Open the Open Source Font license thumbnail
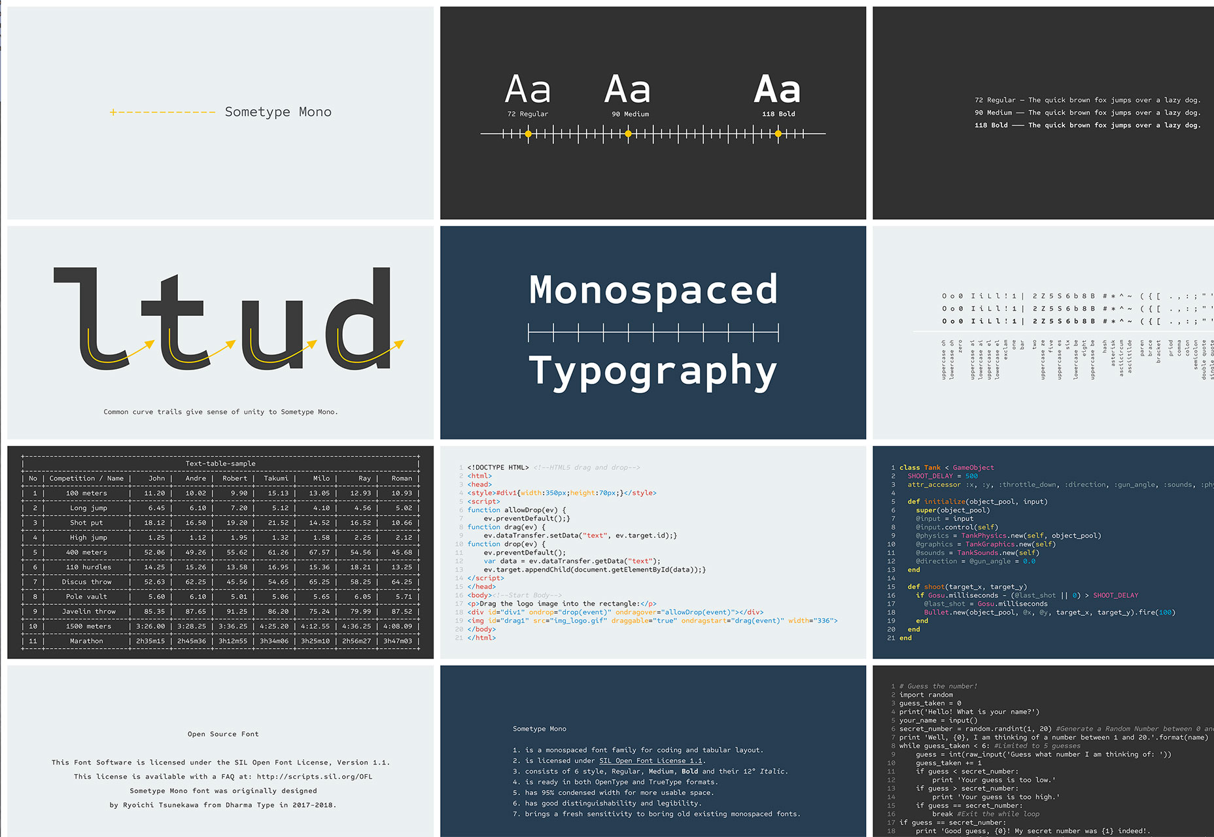Image resolution: width=1214 pixels, height=837 pixels. click(x=220, y=751)
